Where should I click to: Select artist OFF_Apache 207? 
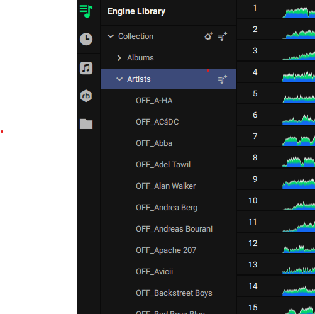166,250
